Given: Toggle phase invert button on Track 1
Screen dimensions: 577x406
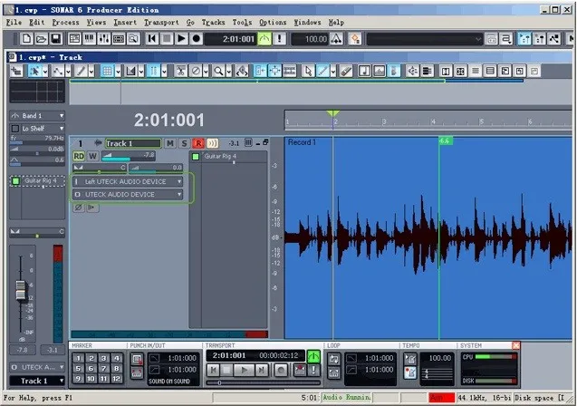Looking at the screenshot, I should point(79,208).
